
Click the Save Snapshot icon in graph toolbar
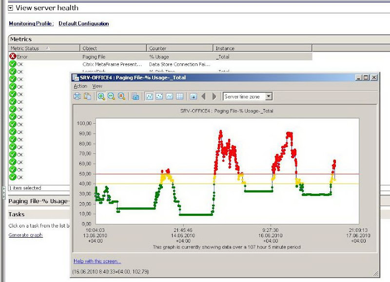tap(135, 96)
